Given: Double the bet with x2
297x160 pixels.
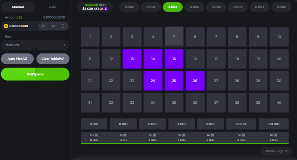Looking at the screenshot, I should pyautogui.click(x=53, y=26).
